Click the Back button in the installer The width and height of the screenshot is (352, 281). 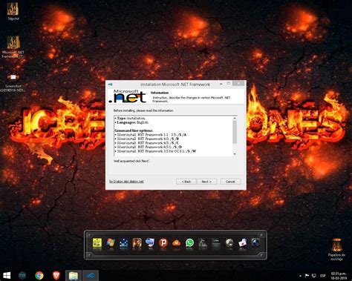point(186,182)
